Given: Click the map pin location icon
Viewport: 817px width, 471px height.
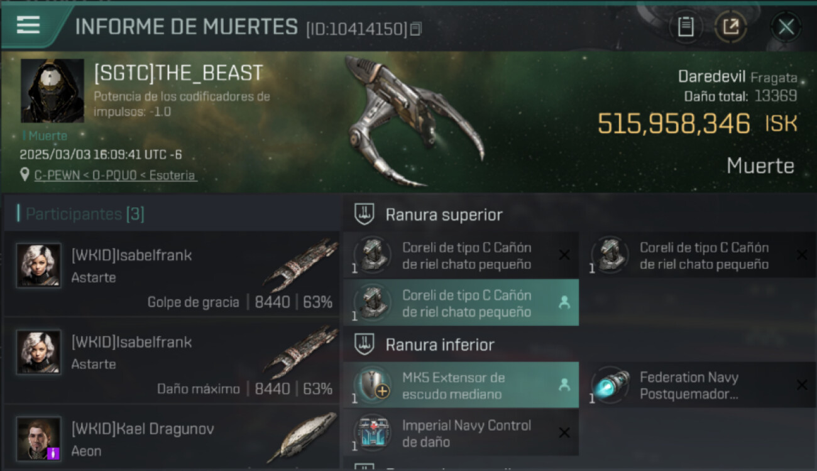Looking at the screenshot, I should pos(25,175).
